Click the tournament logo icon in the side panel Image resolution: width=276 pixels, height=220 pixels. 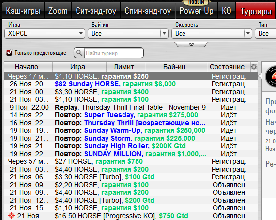tap(271, 77)
